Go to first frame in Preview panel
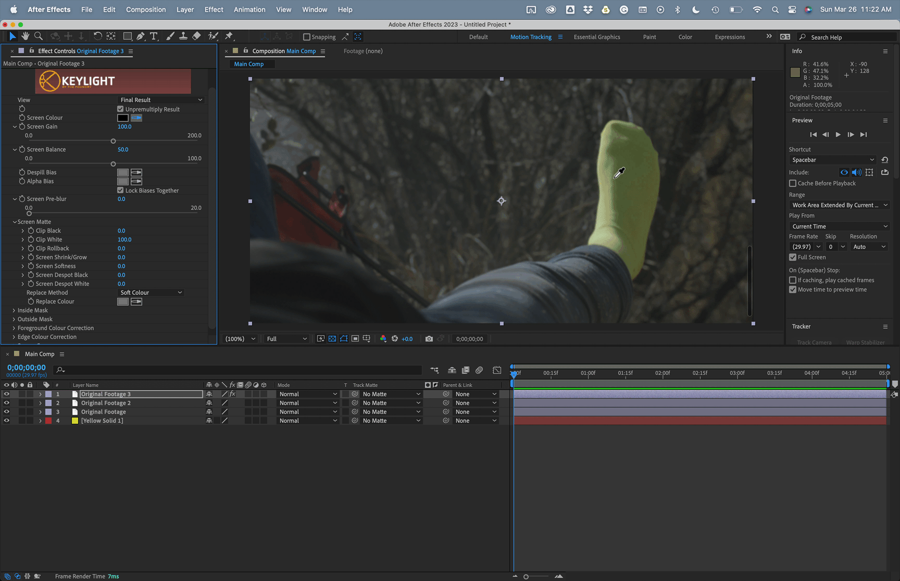 (814, 134)
